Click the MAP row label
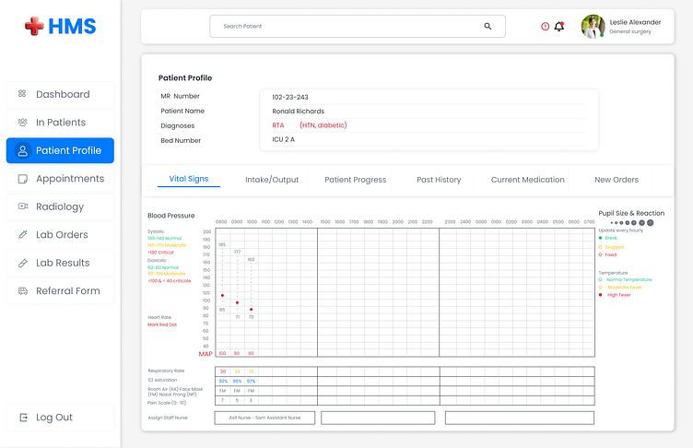 pos(206,354)
